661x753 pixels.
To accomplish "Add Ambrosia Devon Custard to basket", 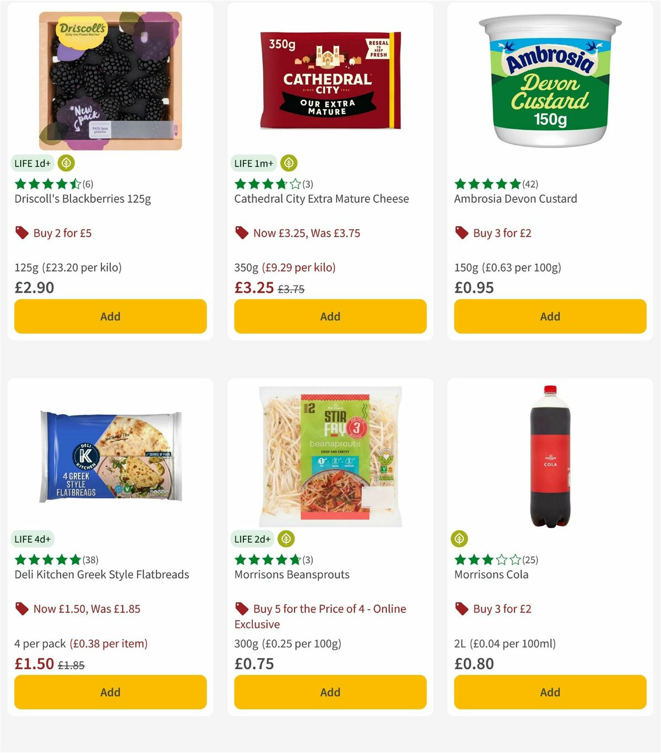I will 549,316.
